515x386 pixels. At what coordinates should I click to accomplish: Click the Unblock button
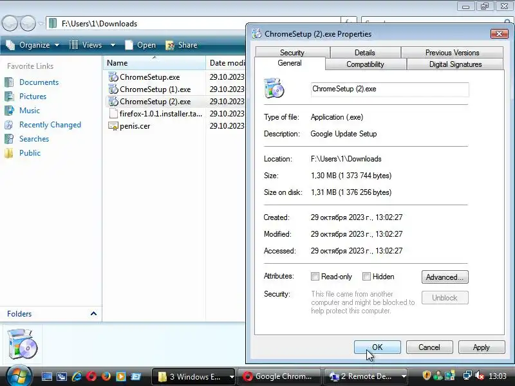coord(445,298)
